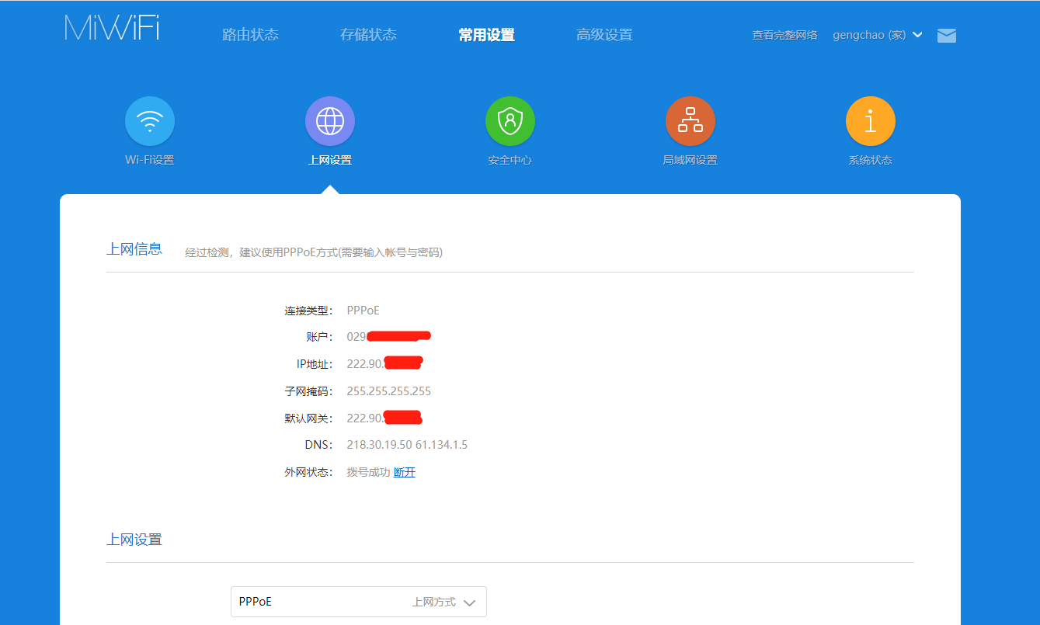1040x625 pixels.
Task: Open the 高级设置 menu
Action: [604, 35]
